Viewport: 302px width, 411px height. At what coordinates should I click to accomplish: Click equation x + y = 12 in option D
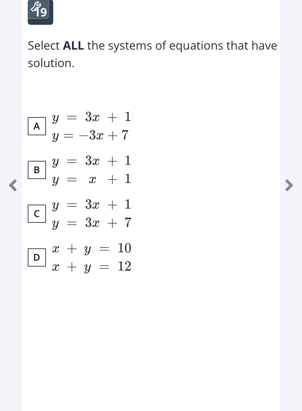[92, 267]
